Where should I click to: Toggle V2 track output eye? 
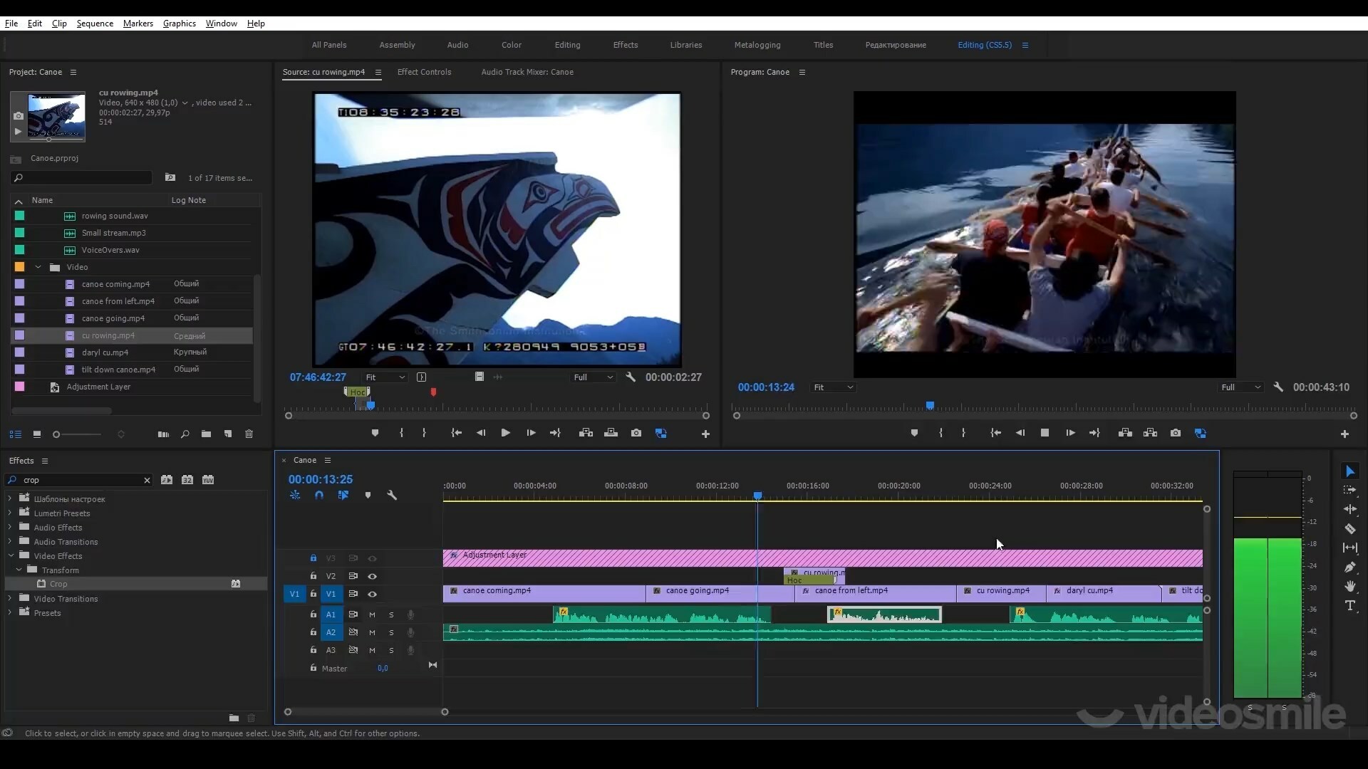(372, 576)
